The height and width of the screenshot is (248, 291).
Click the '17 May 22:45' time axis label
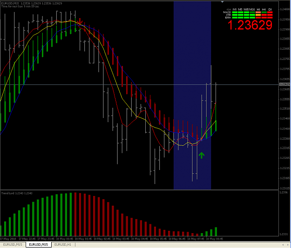[27, 239]
